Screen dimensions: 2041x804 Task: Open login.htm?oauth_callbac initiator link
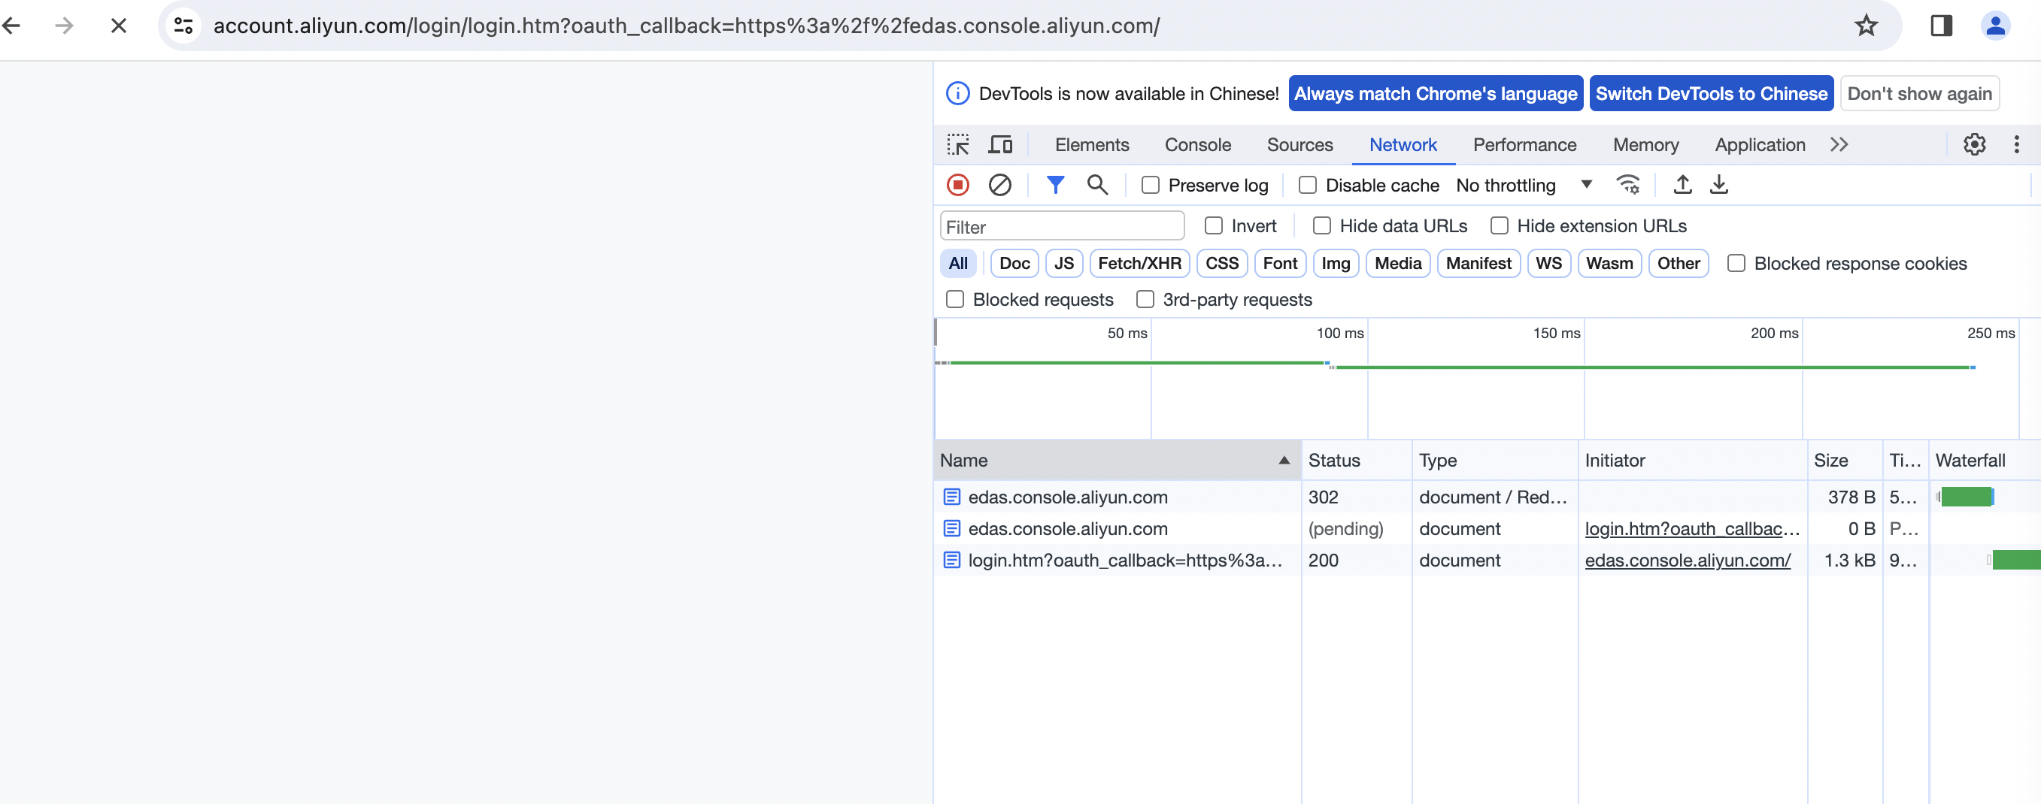(1691, 529)
